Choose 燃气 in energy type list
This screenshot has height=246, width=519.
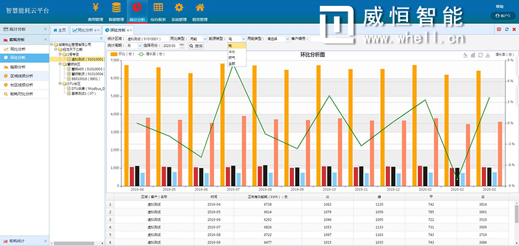coord(237,58)
